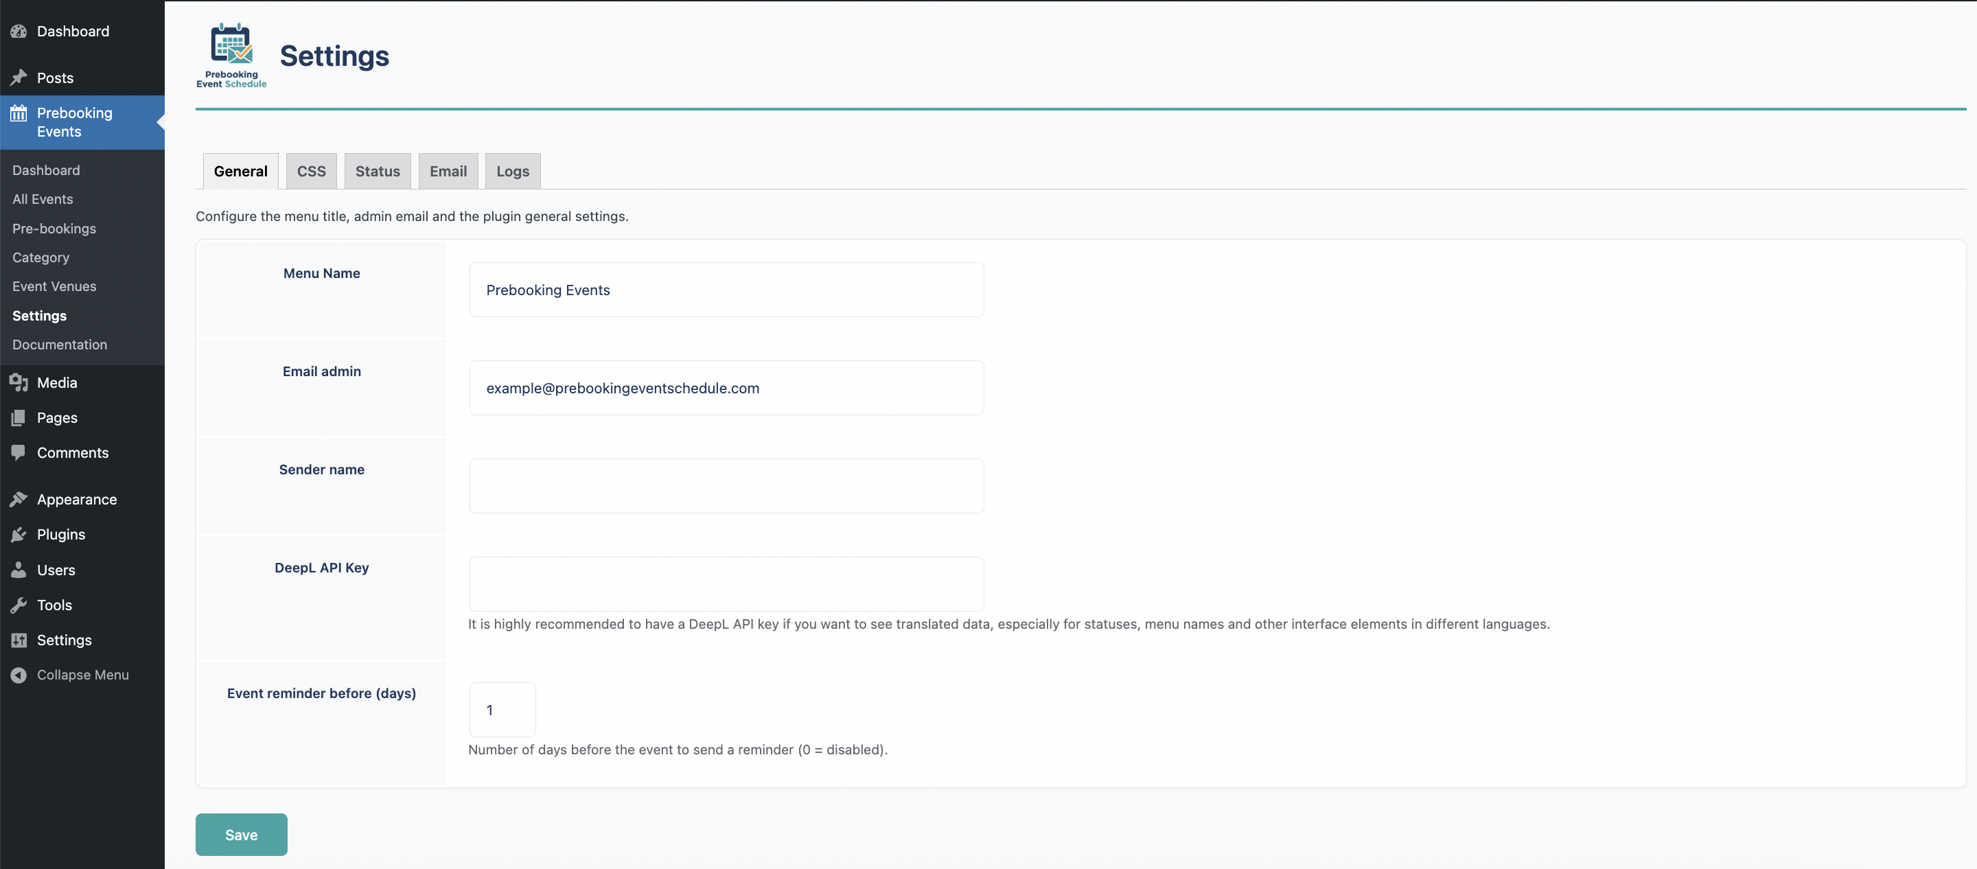Click the Plugins plug icon

(19, 534)
